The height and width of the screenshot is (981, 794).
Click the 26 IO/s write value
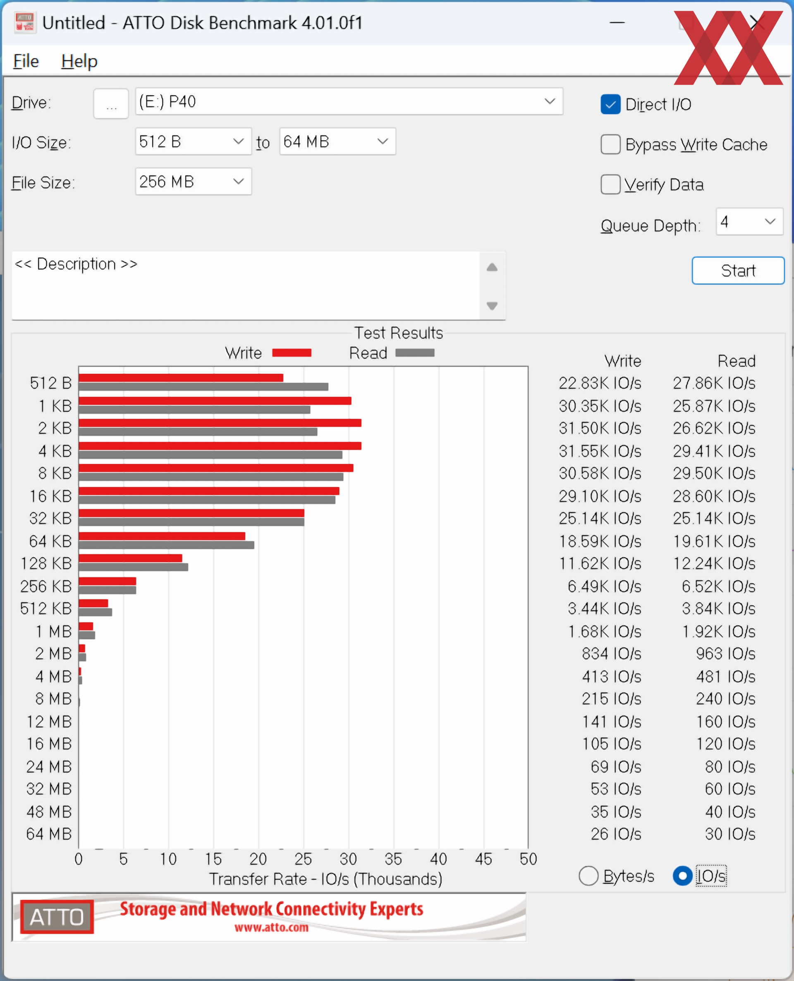(616, 834)
